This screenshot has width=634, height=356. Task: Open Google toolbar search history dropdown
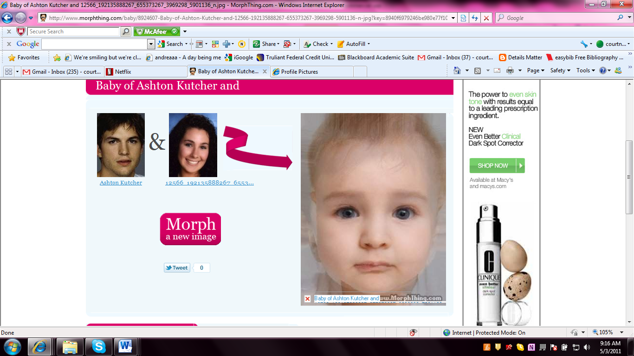[151, 44]
